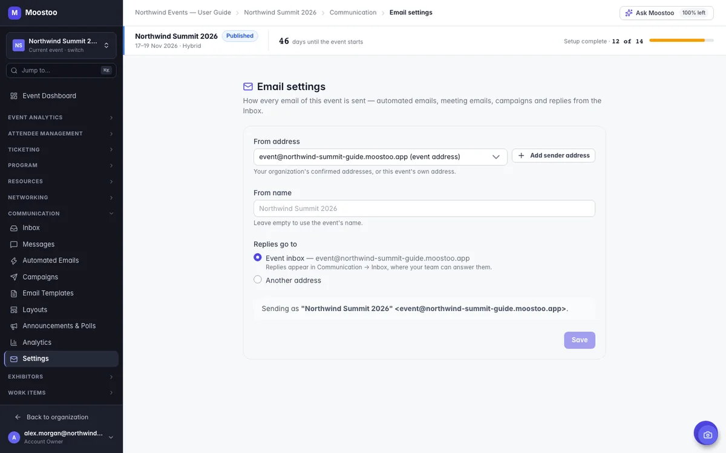Click the NS event badge icon
This screenshot has width=726, height=453.
19,45
